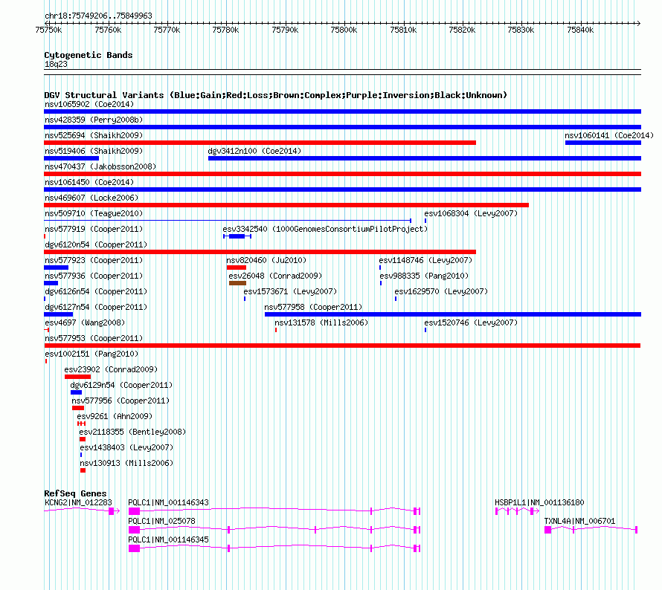Open nsv577919 (Cooper2011) variant label

pos(94,229)
